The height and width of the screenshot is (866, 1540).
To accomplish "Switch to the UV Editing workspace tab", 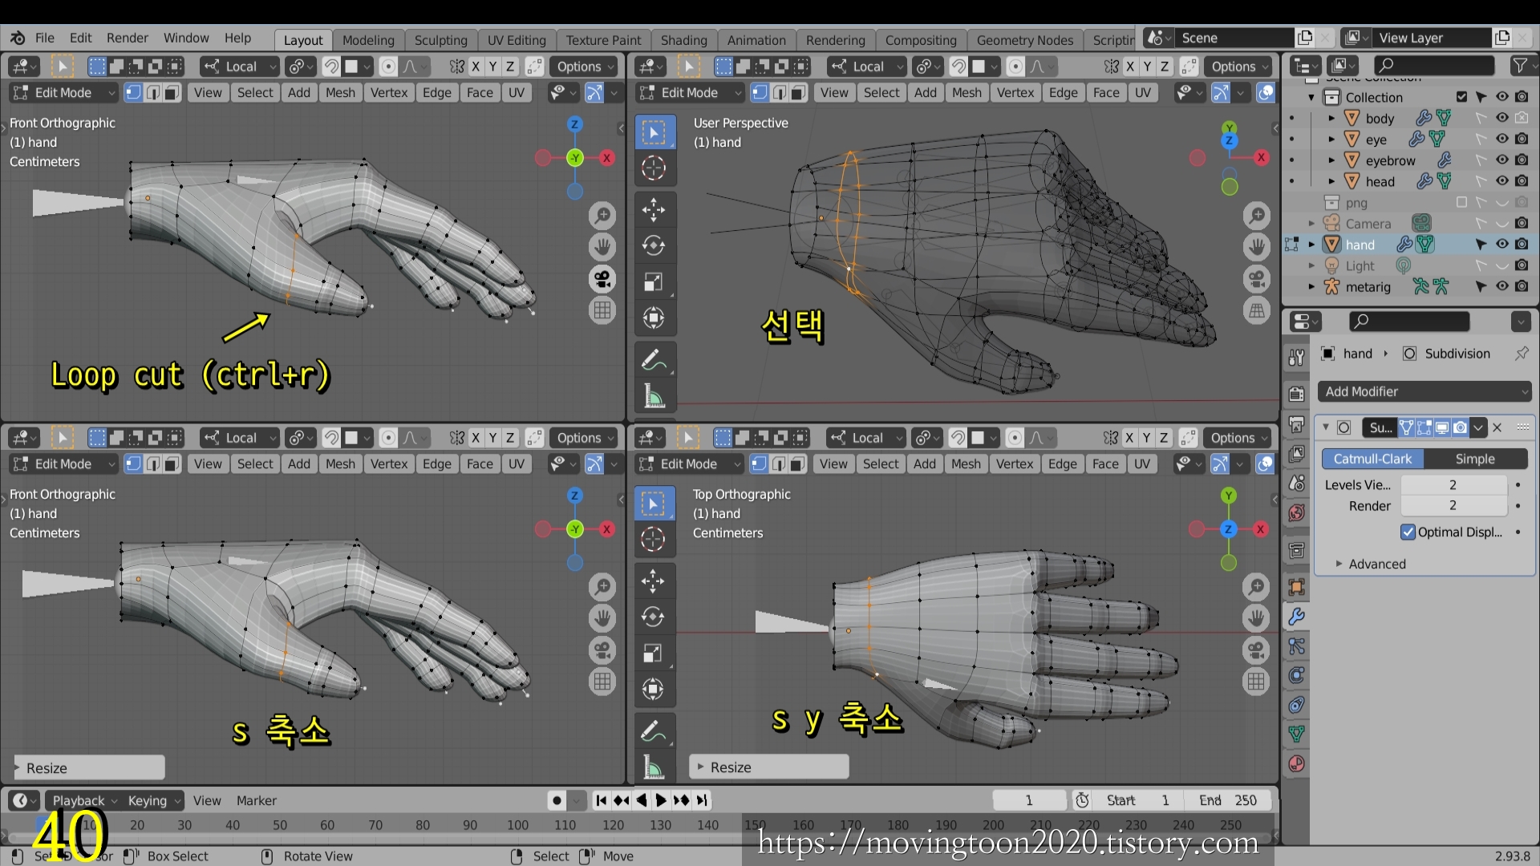I will [517, 40].
